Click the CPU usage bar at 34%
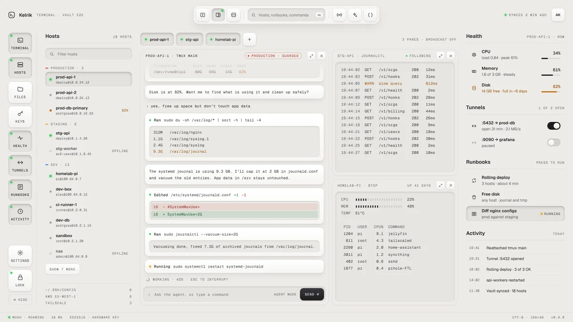 pyautogui.click(x=551, y=58)
